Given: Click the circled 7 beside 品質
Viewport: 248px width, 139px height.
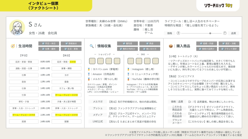Looking at the screenshot, I should coord(225,33).
